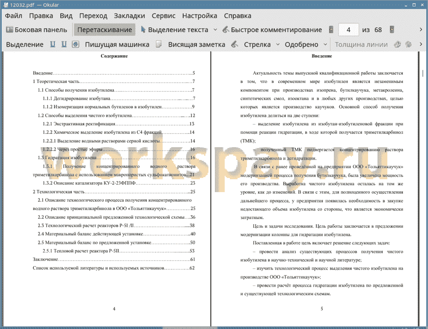428x329 pixels.
Task: Select the straight Underline annotation tool
Action: [52, 44]
